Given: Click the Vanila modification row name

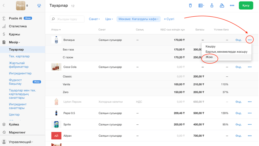Looking at the screenshot, I should pos(66,84).
